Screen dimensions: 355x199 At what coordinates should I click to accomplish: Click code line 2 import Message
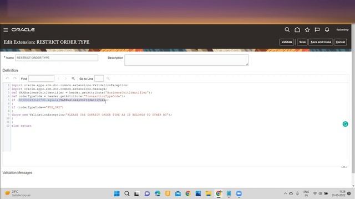click(x=59, y=89)
